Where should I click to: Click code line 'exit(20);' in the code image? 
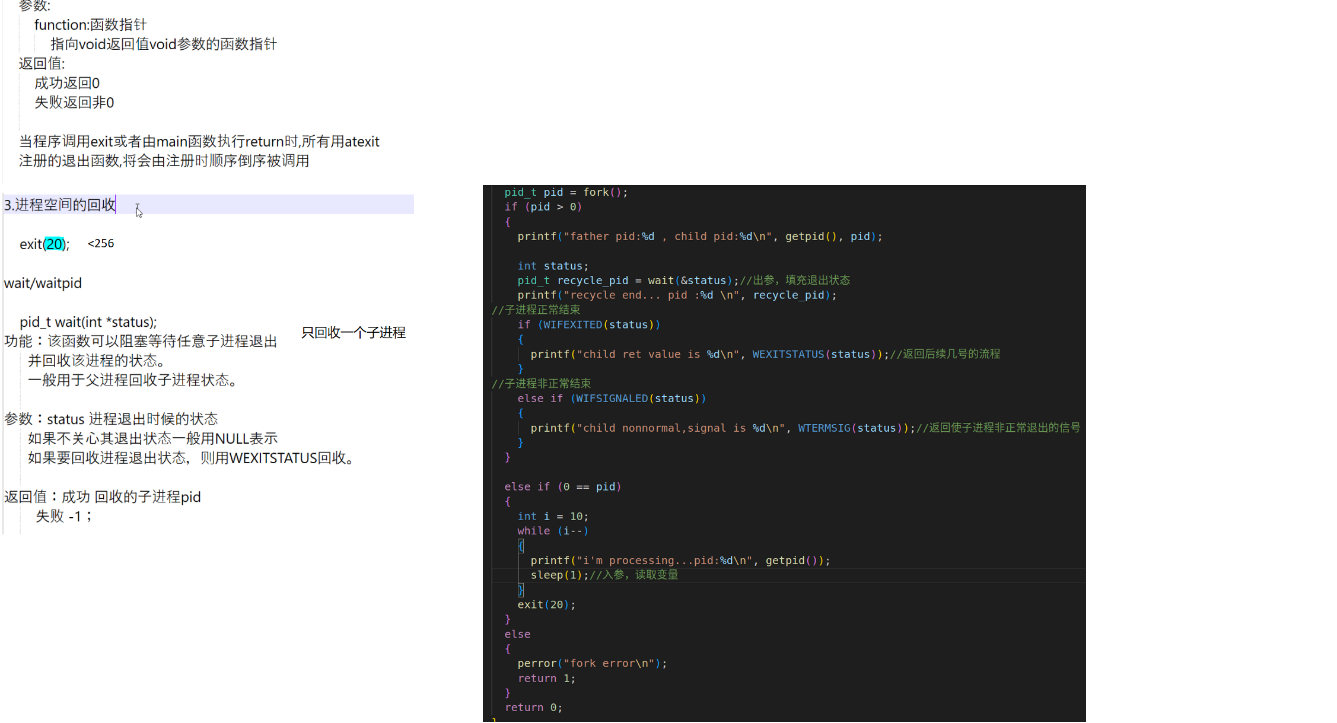pyautogui.click(x=546, y=604)
